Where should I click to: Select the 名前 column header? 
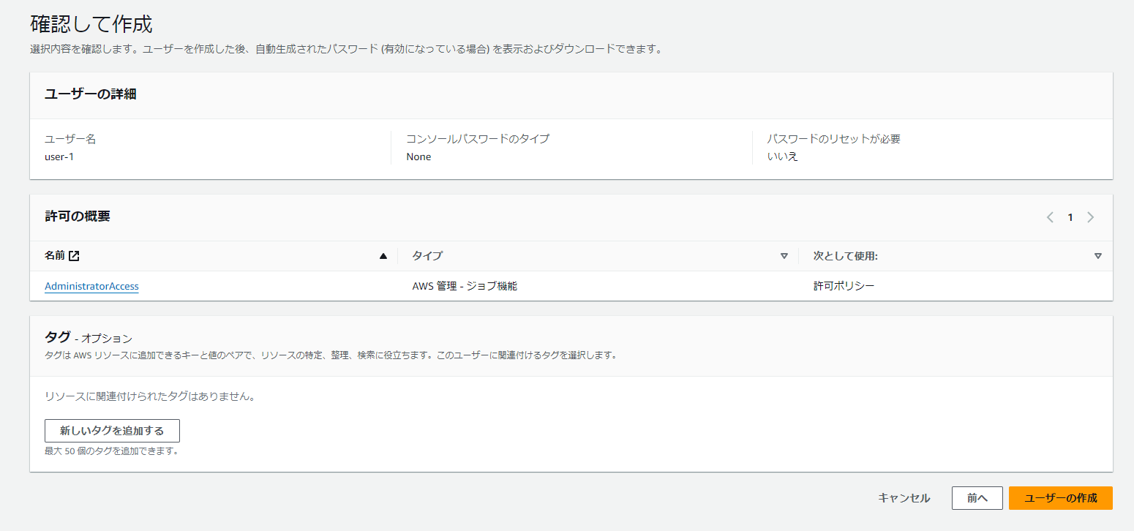point(55,255)
